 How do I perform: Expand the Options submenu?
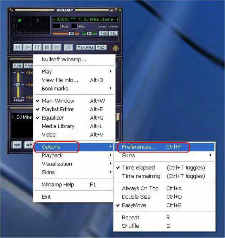coord(74,147)
